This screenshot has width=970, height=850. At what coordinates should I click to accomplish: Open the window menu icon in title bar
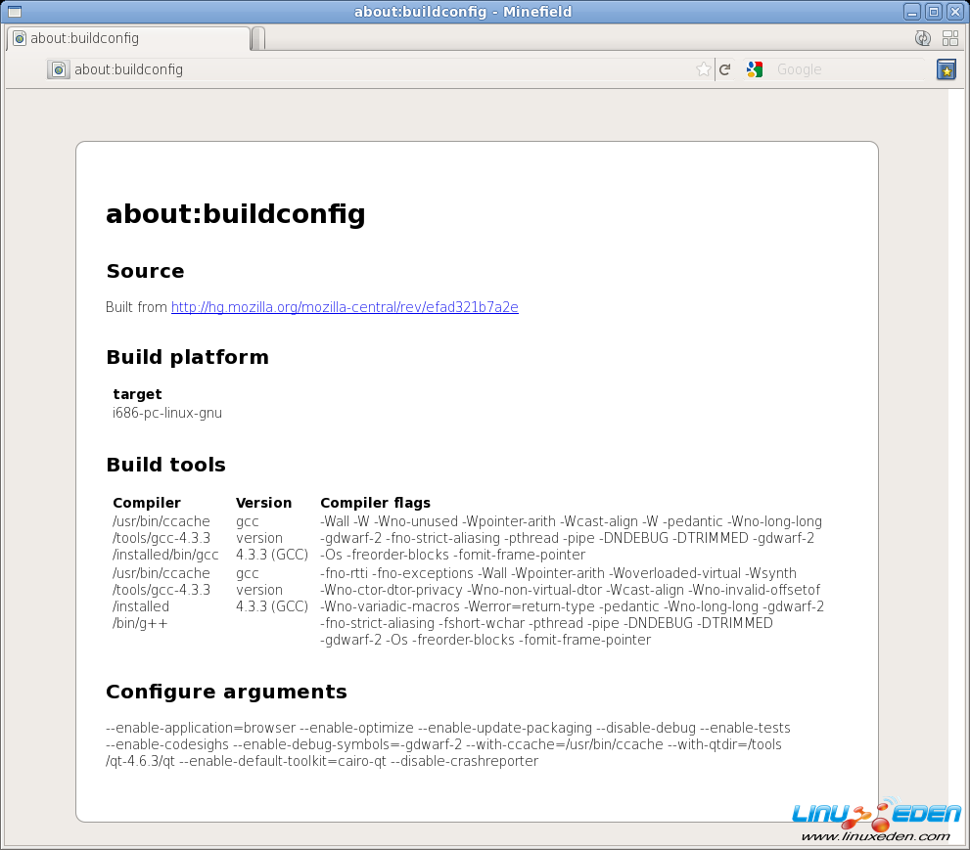15,12
